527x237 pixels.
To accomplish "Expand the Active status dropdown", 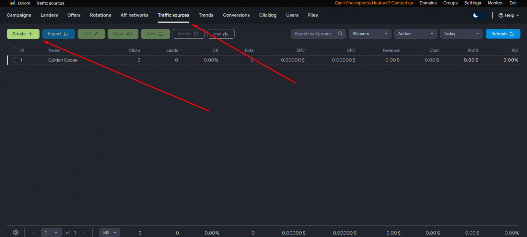I will click(x=415, y=34).
